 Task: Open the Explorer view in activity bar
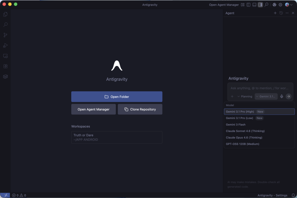(x=5, y=14)
